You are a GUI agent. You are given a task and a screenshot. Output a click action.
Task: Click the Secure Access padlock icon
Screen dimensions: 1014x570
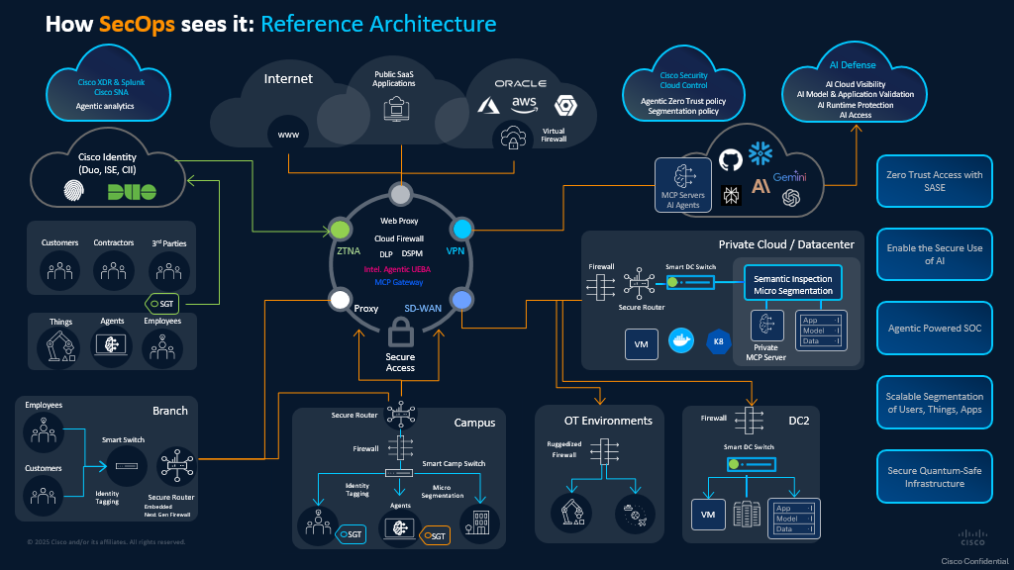coord(400,332)
